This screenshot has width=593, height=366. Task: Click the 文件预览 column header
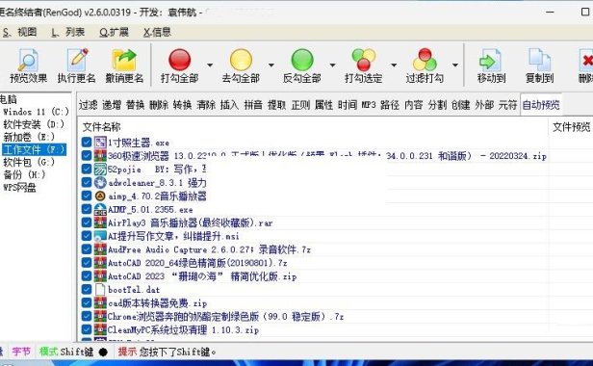[x=572, y=127]
